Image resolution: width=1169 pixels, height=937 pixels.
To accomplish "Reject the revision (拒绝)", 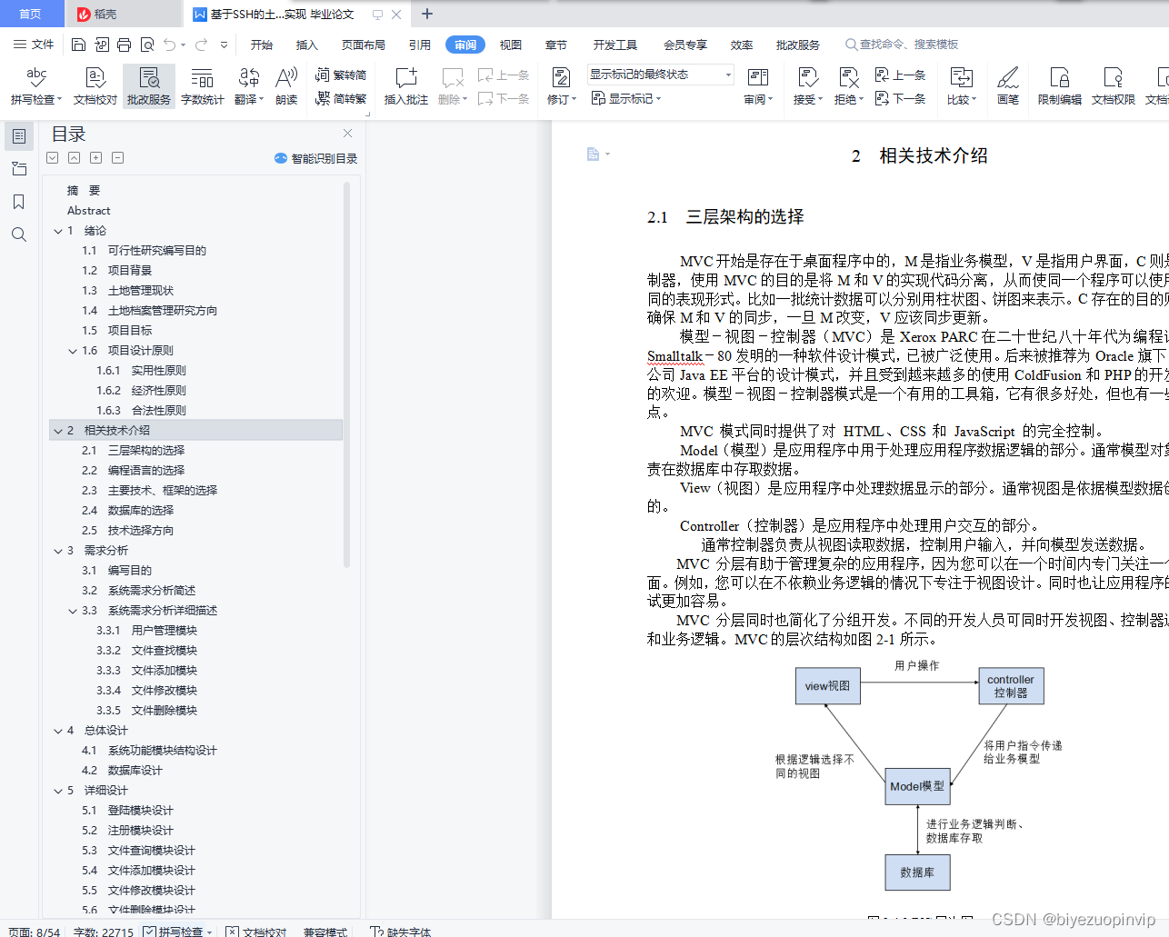I will pos(848,86).
